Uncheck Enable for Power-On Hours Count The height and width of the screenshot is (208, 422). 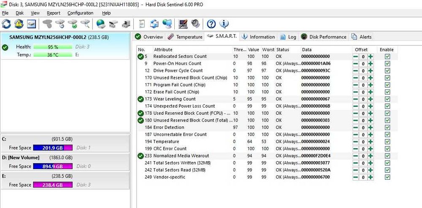(x=387, y=64)
